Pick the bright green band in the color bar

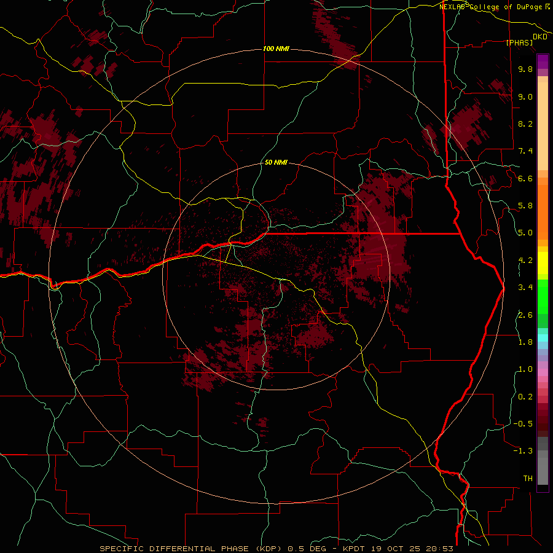543,296
